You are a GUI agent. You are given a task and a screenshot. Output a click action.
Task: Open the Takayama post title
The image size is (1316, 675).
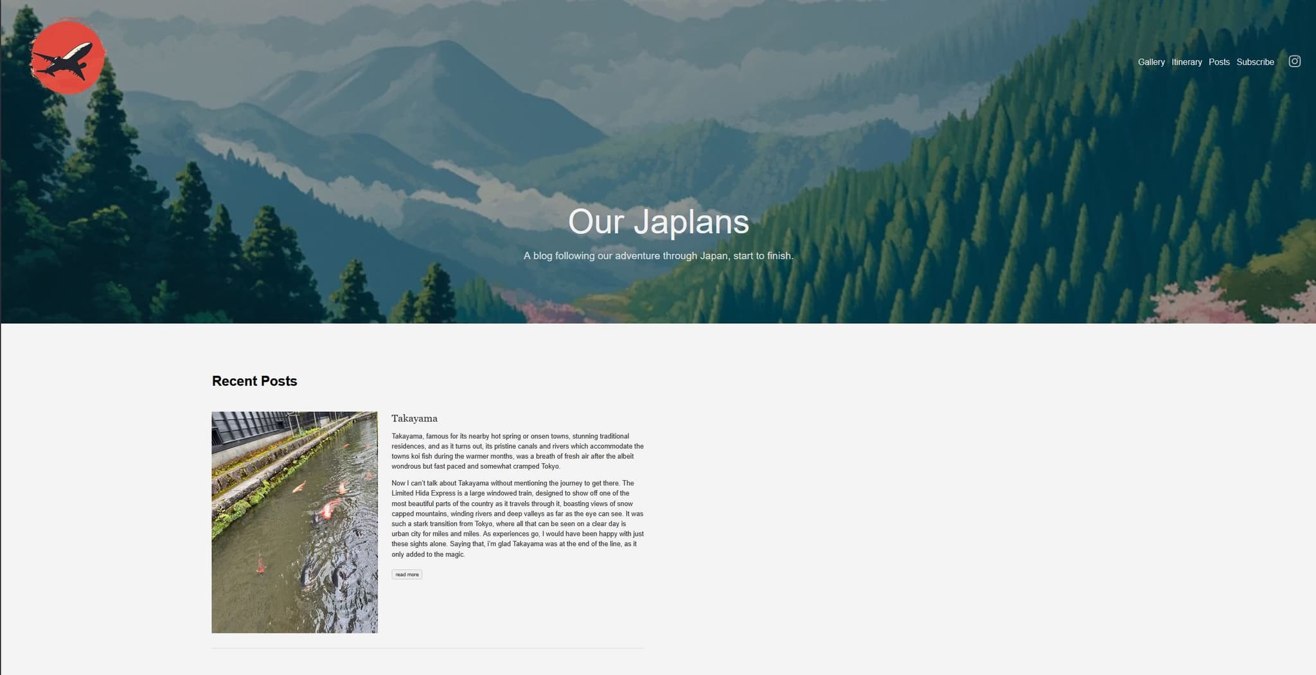[414, 418]
